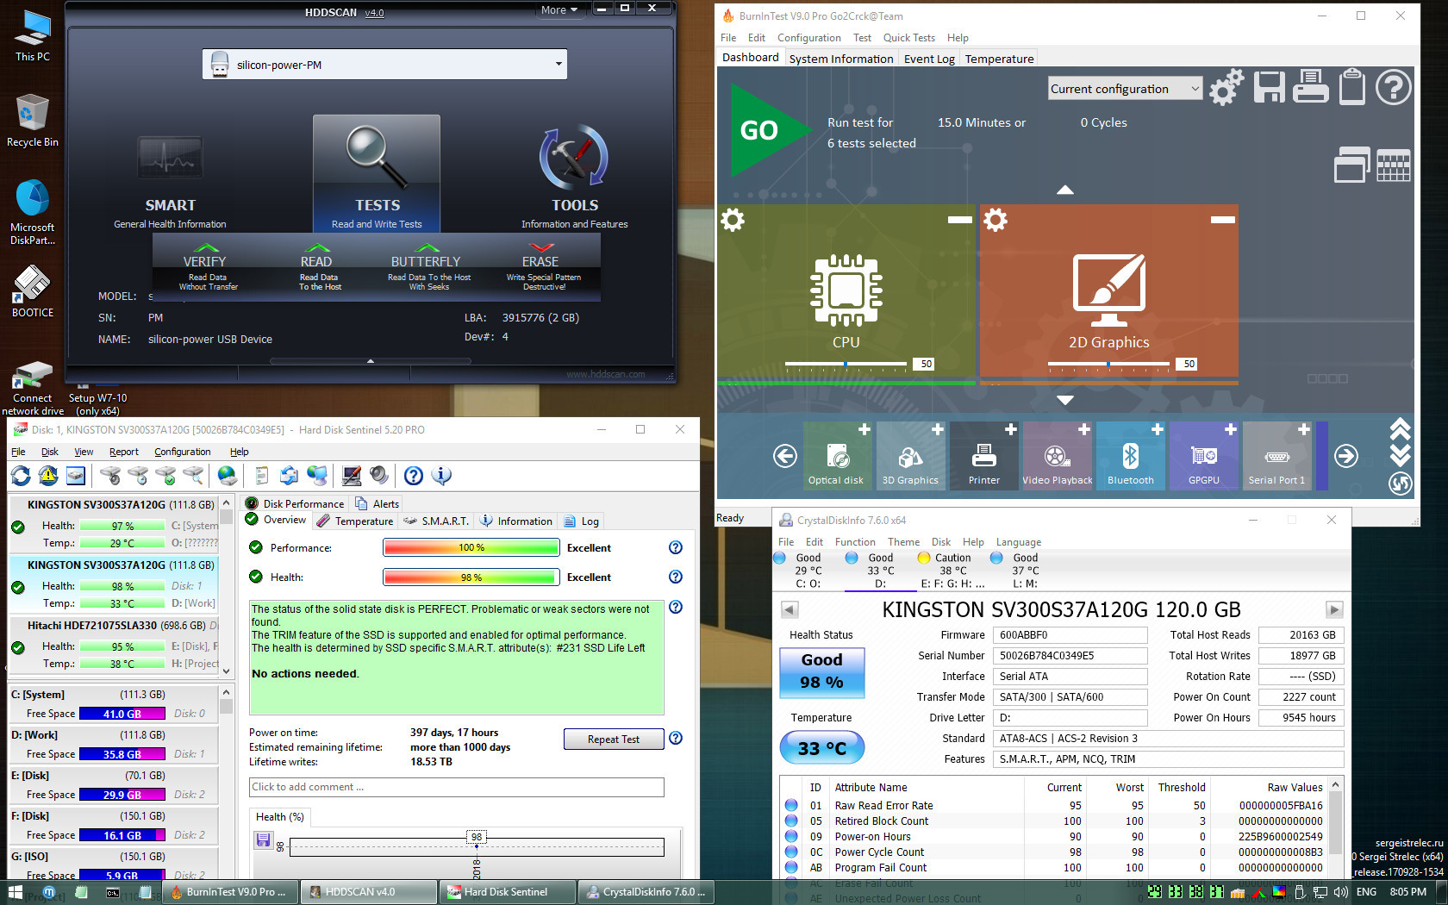Click 33 °C temperature button in CrystalDiskInfo
1448x905 pixels.
pos(821,747)
